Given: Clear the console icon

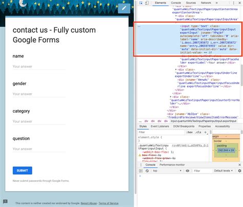Looking at the screenshot, I should (x=147, y=171).
